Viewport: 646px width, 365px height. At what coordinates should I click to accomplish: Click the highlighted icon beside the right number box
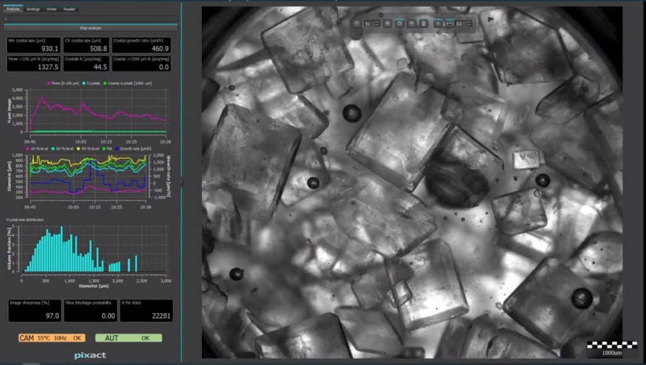[x=450, y=23]
